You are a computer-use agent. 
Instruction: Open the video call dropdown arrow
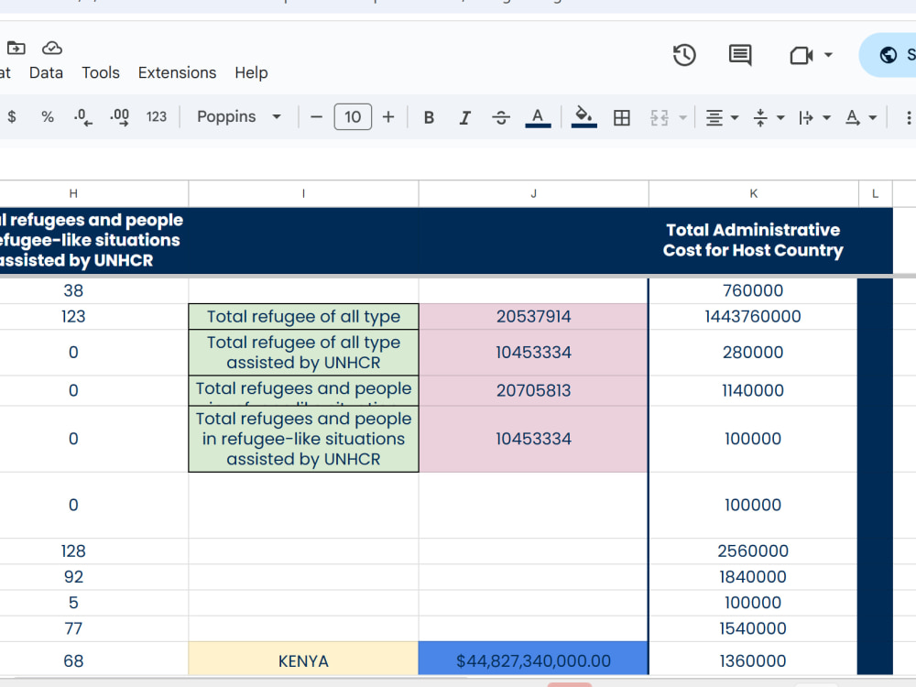point(828,55)
